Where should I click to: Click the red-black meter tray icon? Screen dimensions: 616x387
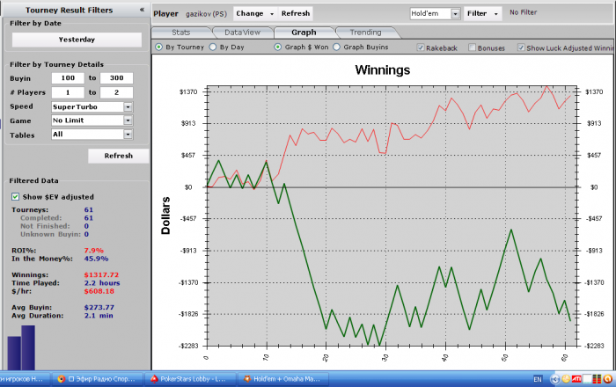(598, 379)
